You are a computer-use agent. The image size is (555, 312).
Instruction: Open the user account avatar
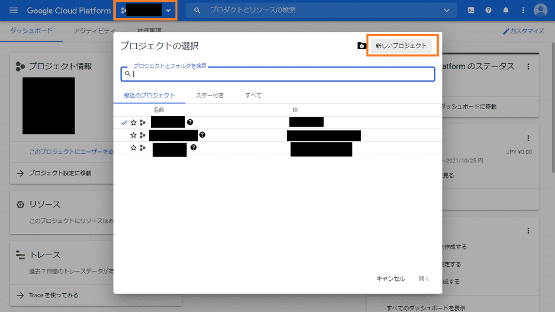point(540,10)
